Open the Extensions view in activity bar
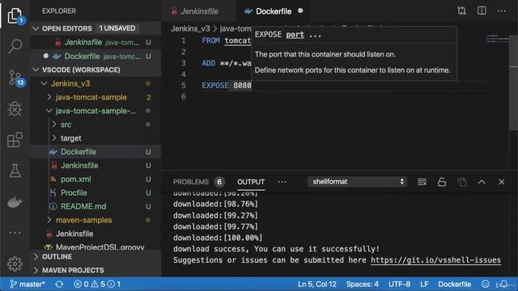518x291 pixels. tap(15, 140)
